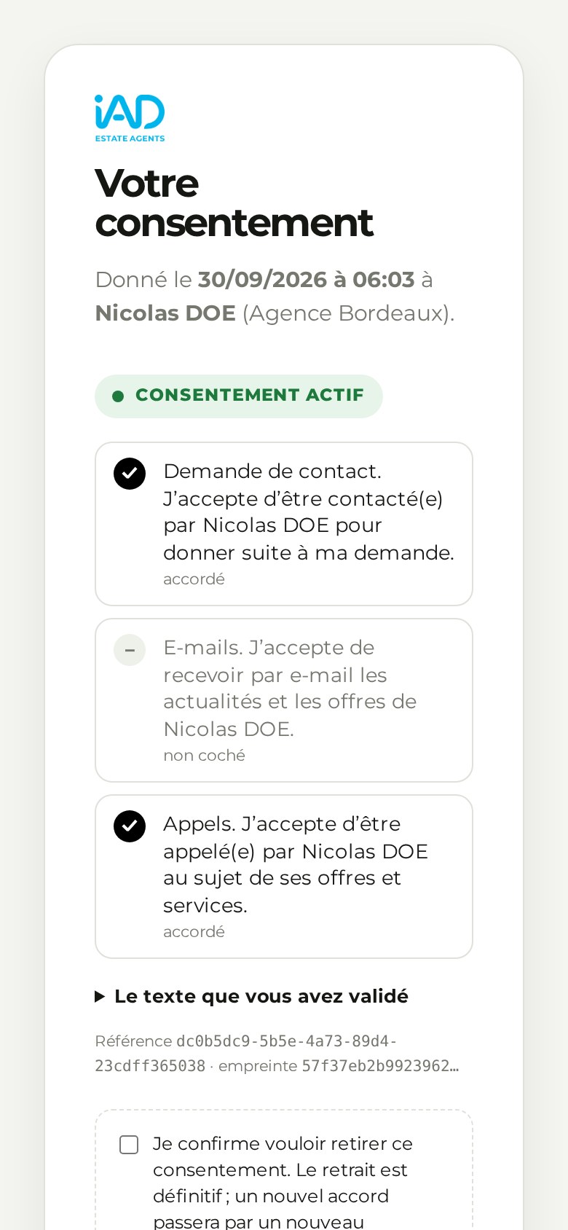This screenshot has height=1230, width=568.
Task: Click the CONSENTEMENT ACTIF status badge
Action: pyautogui.click(x=239, y=396)
